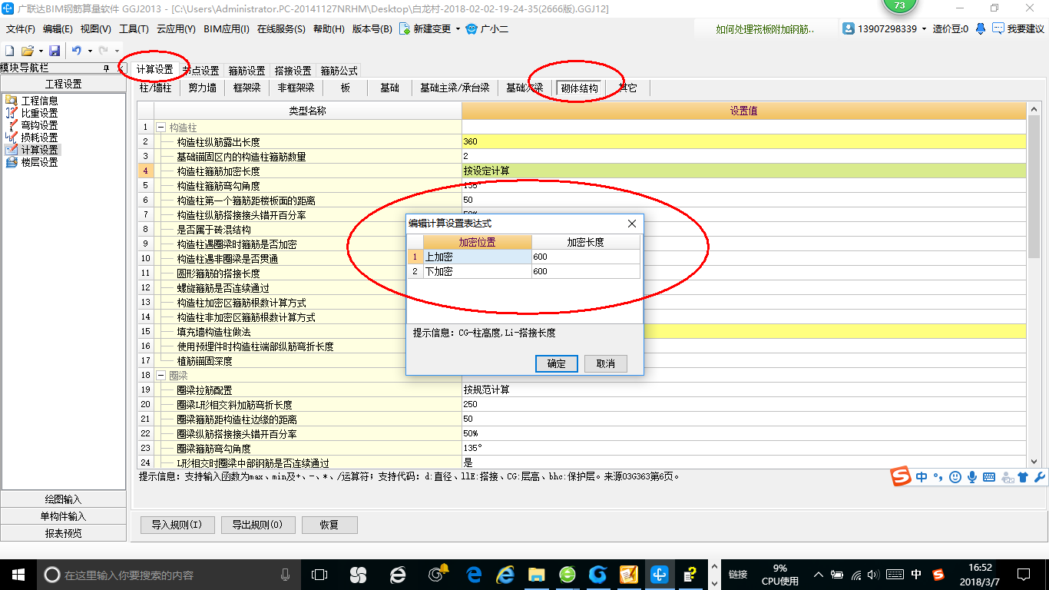Close the 编辑计算设置表达式 dialog

(x=632, y=224)
